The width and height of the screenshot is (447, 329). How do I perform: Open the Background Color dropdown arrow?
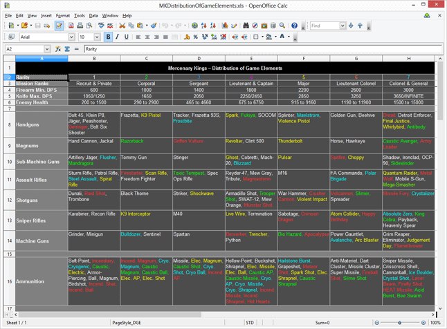(x=275, y=37)
